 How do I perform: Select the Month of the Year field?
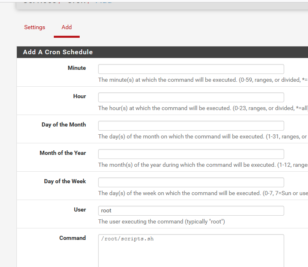[191, 154]
